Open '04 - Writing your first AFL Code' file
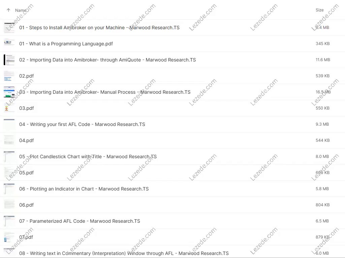Viewport: 345px width, 258px height. coord(82,124)
